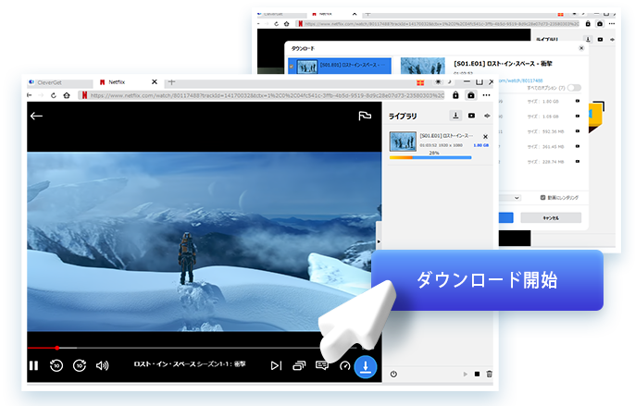The width and height of the screenshot is (635, 406).
Task: Show downloading tasks in library panel
Action: [455, 116]
